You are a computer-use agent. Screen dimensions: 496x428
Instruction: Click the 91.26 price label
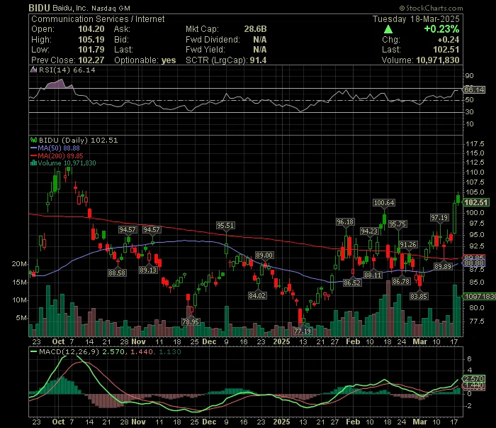click(408, 245)
